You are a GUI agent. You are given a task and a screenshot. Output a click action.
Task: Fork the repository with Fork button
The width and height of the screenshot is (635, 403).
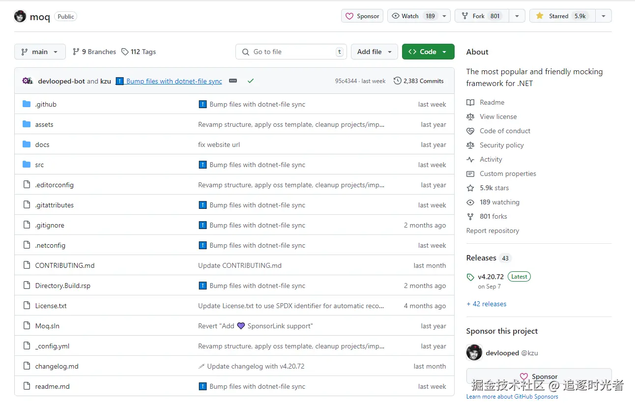tap(482, 16)
